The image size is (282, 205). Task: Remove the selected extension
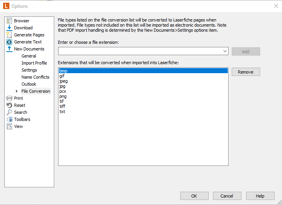pyautogui.click(x=246, y=72)
